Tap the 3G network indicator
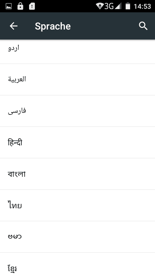Screen dimensions: 155x277 point(109,6)
